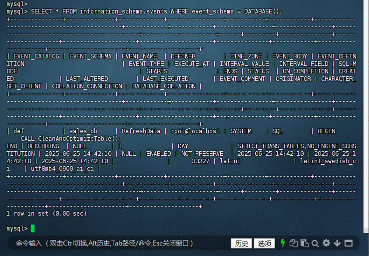Click the EVENT_TYPE column header
369x256 pixels.
146,64
